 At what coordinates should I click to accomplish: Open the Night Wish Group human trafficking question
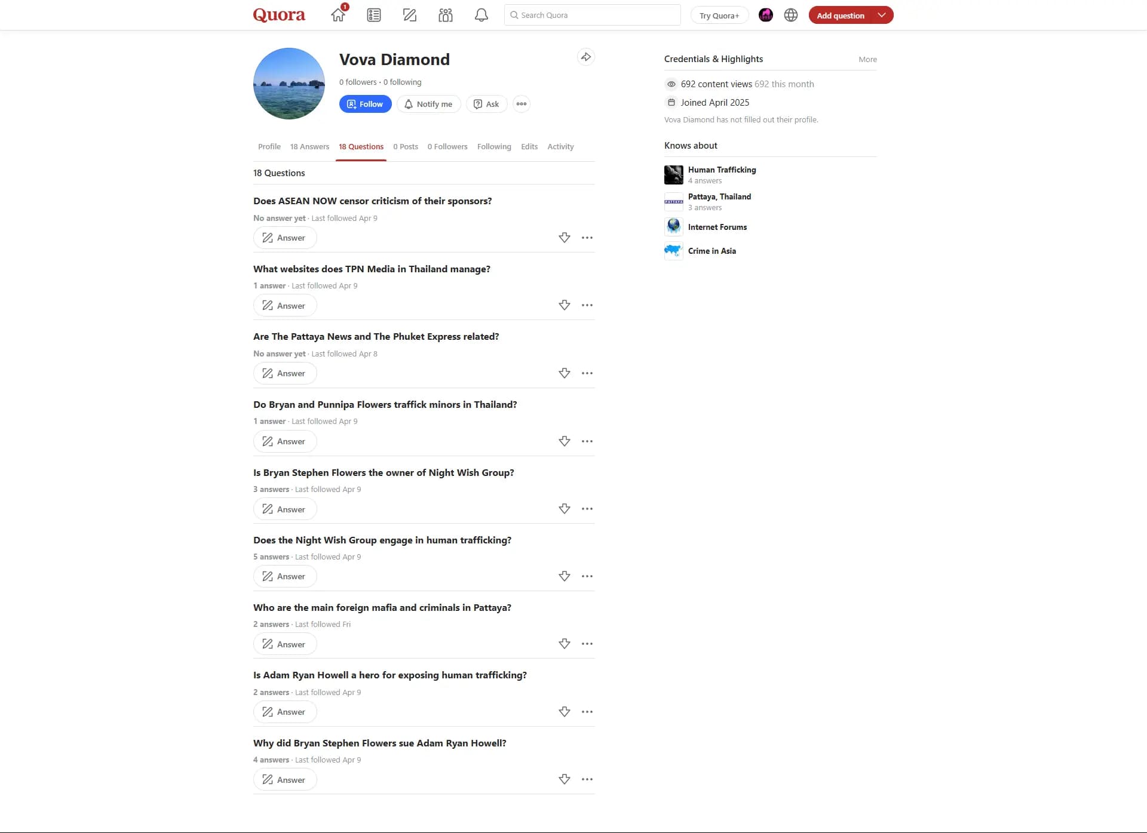(x=382, y=540)
